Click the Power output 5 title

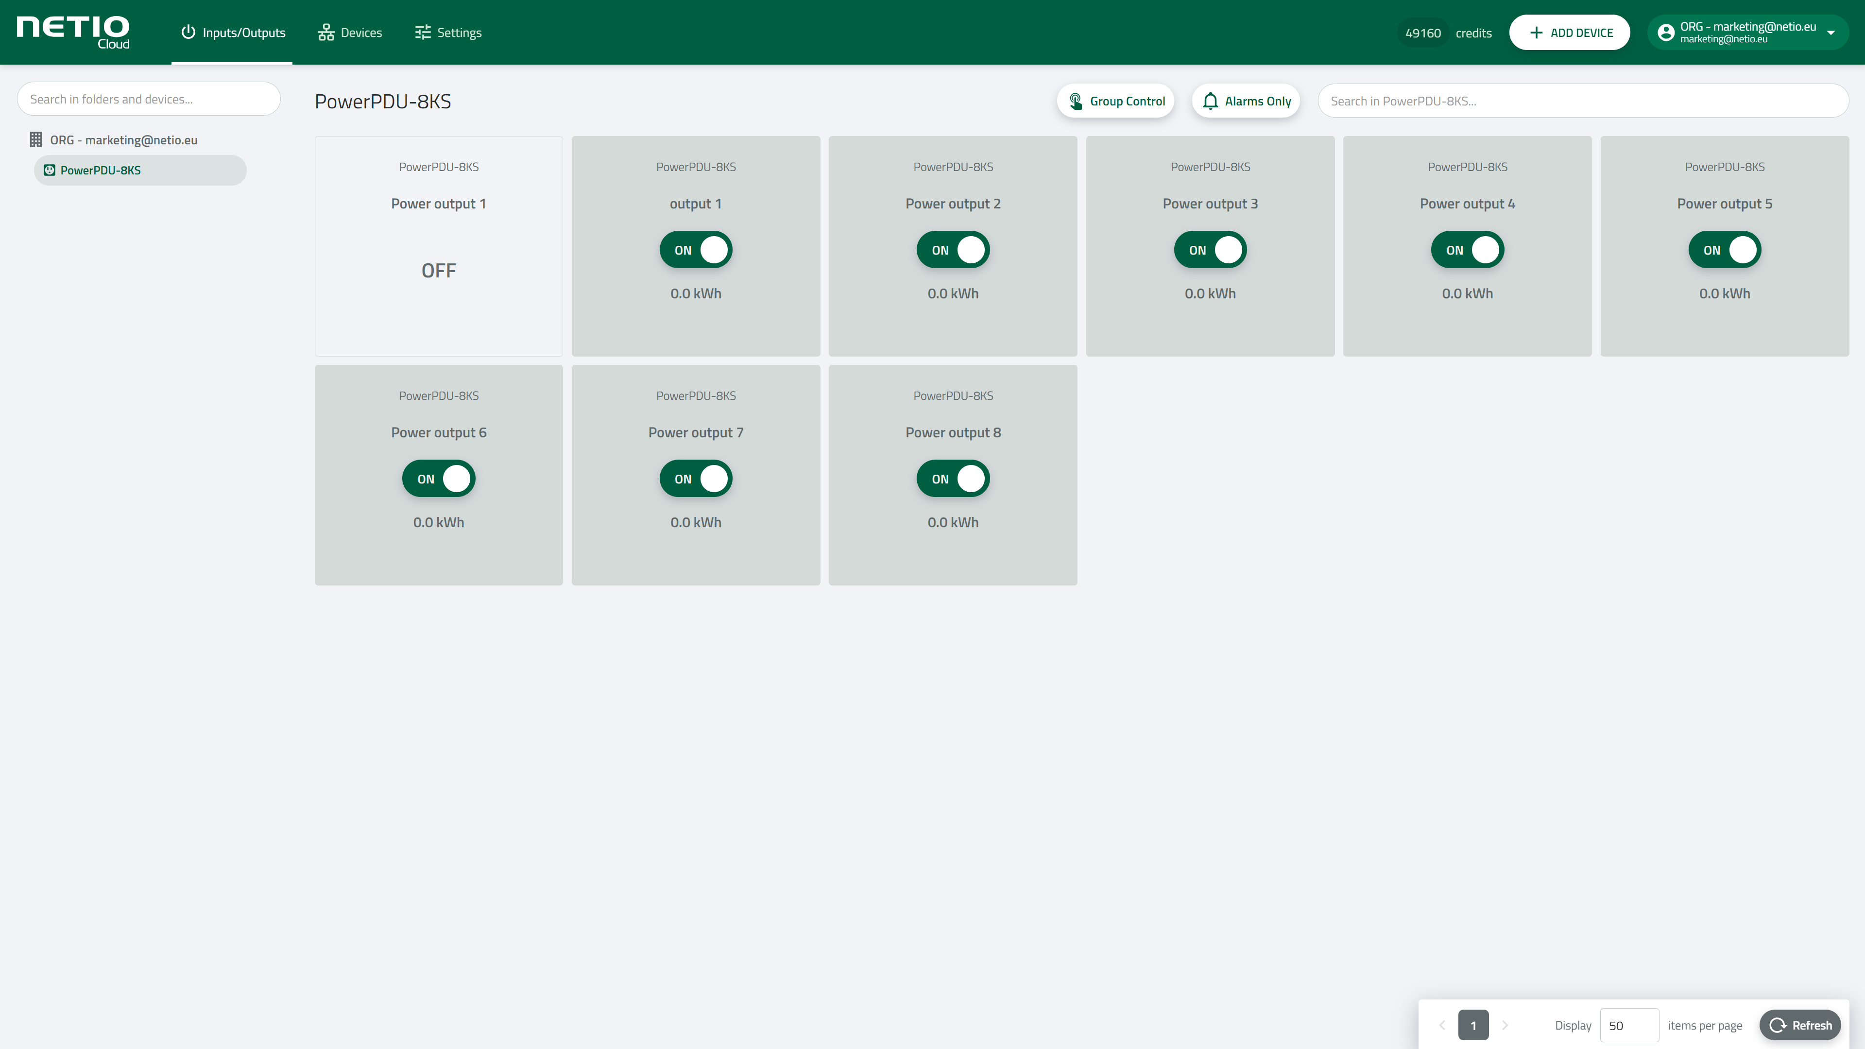pyautogui.click(x=1725, y=204)
